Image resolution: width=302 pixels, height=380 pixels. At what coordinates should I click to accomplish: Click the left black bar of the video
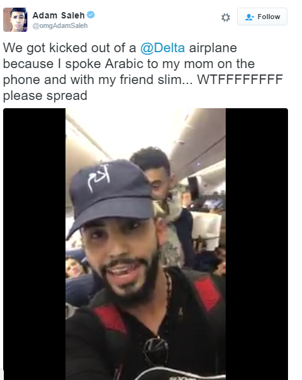point(34,244)
